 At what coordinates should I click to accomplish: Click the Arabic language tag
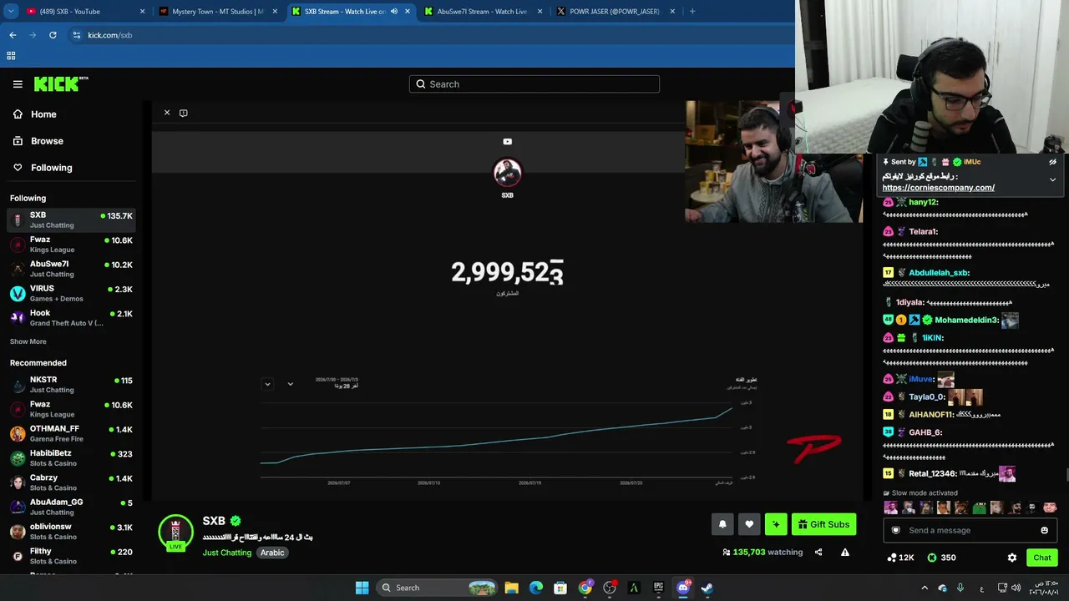pos(272,553)
